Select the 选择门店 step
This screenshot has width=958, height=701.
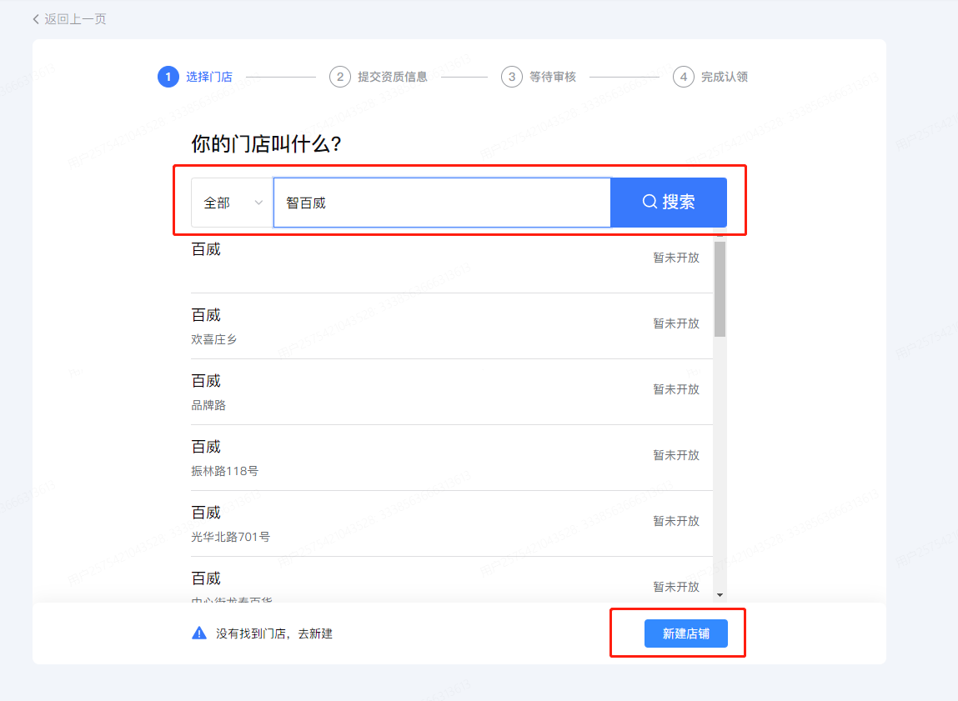click(x=195, y=77)
